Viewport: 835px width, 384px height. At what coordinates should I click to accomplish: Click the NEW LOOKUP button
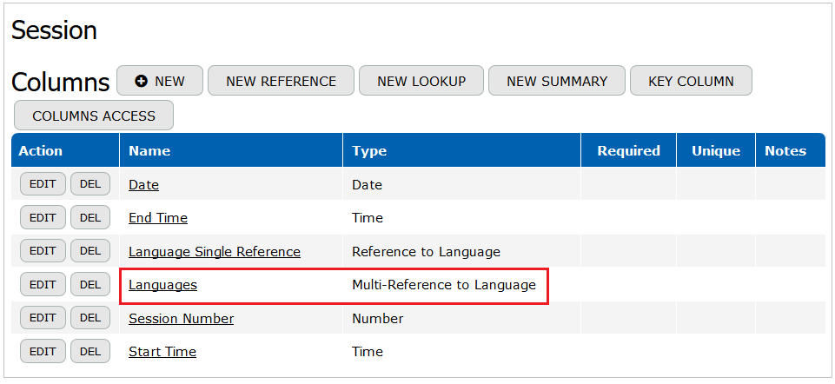[x=421, y=81]
